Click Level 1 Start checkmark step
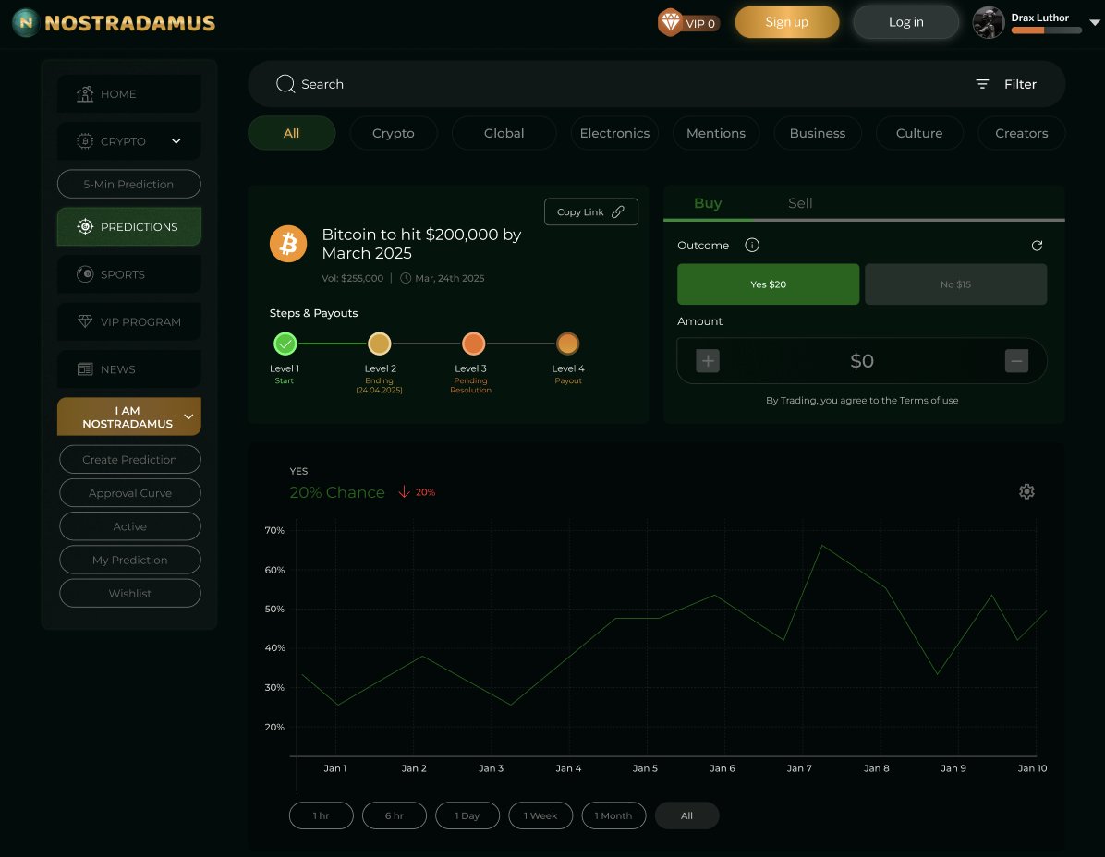Screen dimensions: 1105x857 click(x=285, y=344)
